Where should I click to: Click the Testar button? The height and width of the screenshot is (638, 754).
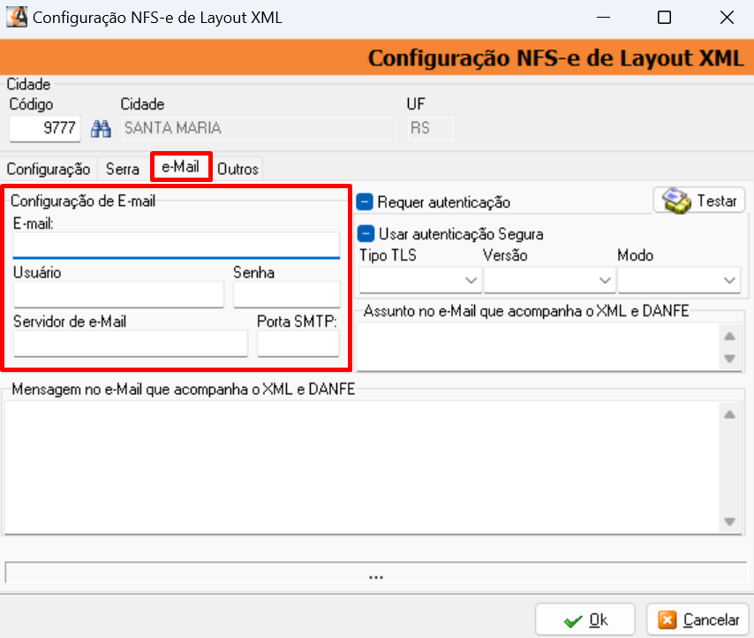698,201
